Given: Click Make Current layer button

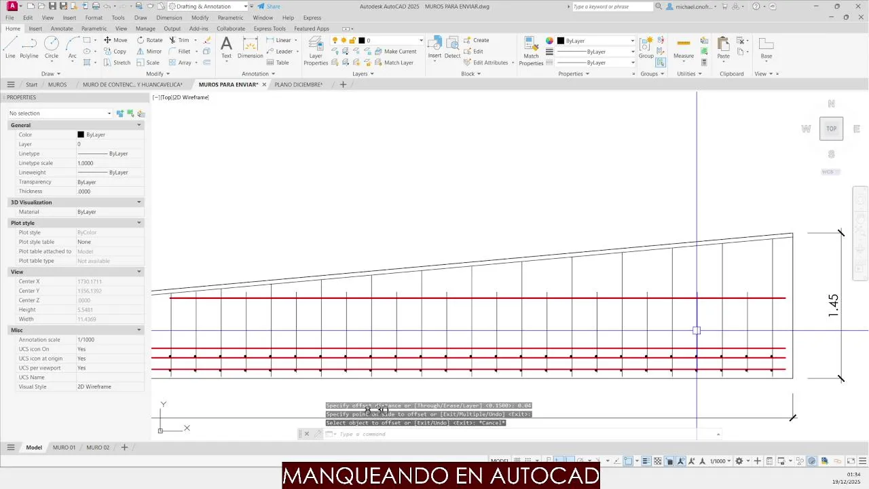Looking at the screenshot, I should [395, 52].
